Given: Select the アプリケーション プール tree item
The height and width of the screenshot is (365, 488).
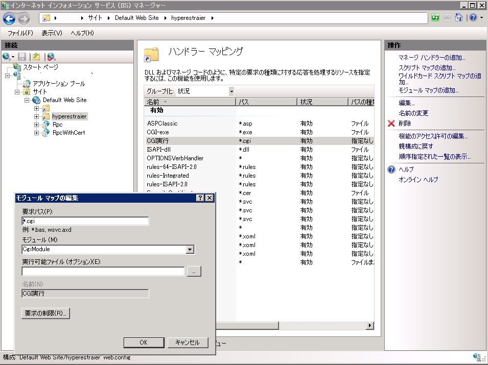Looking at the screenshot, I should tap(59, 84).
